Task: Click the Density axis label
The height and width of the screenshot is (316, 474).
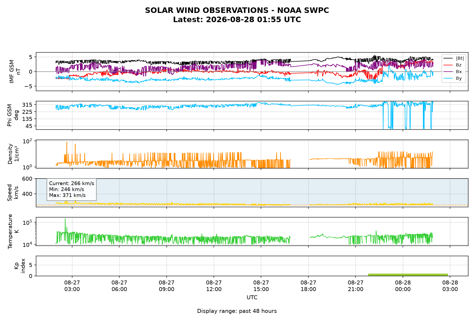Action: pyautogui.click(x=13, y=154)
